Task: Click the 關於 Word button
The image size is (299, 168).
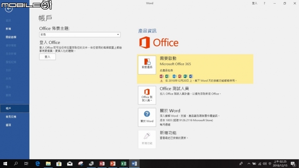Action: tap(147, 117)
